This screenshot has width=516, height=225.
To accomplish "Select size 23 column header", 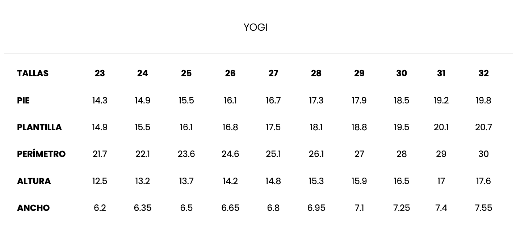I will tap(100, 73).
